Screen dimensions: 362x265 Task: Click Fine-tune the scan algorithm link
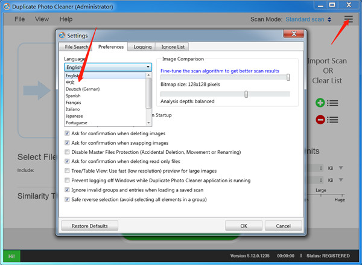coord(220,71)
